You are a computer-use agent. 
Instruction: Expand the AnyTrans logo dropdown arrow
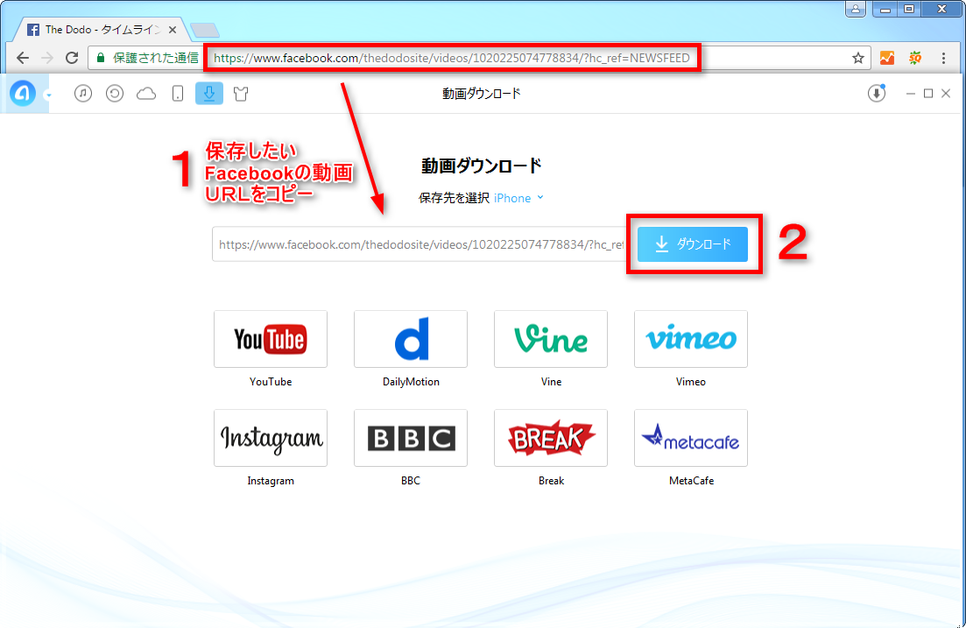pyautogui.click(x=48, y=95)
